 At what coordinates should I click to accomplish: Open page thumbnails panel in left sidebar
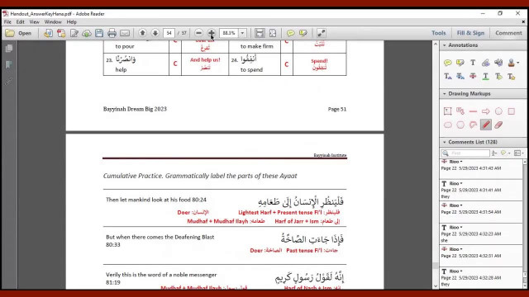[x=9, y=49]
